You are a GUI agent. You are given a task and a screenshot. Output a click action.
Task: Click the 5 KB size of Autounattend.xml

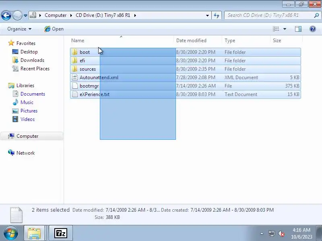click(x=295, y=77)
